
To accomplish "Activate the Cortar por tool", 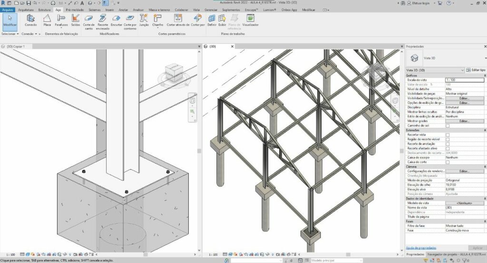I will pyautogui.click(x=197, y=20).
